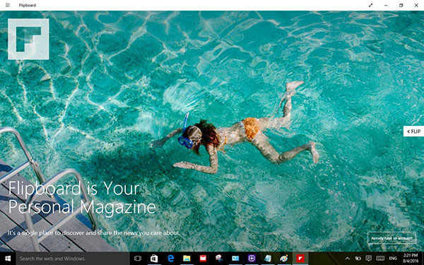Open File Explorer from the taskbar

point(187,259)
